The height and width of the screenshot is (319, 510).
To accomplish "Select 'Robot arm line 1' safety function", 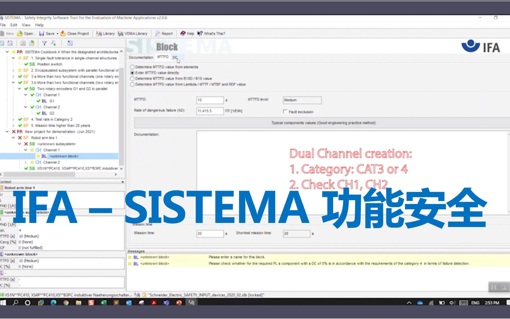I will pos(44,138).
